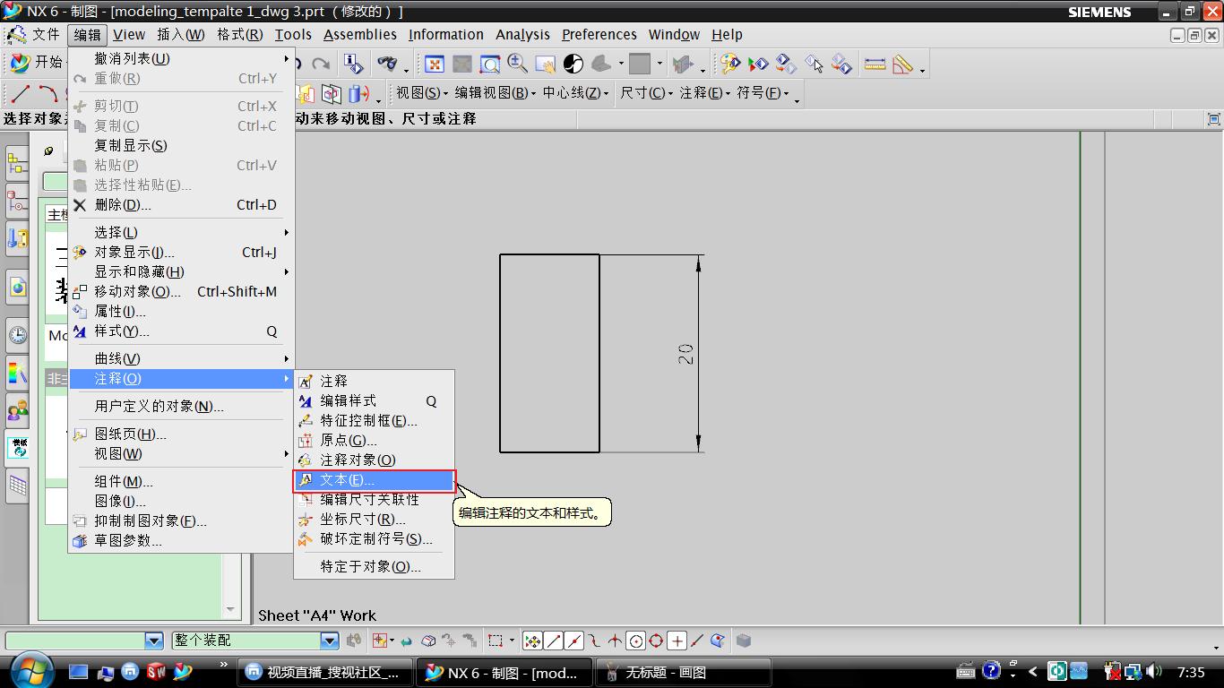Viewport: 1224px width, 688px height.
Task: Open the measure angle tool
Action: coord(902,64)
